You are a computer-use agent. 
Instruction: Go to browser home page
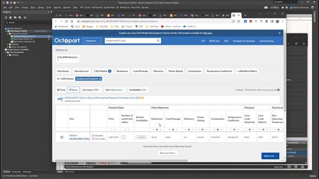click(72, 21)
